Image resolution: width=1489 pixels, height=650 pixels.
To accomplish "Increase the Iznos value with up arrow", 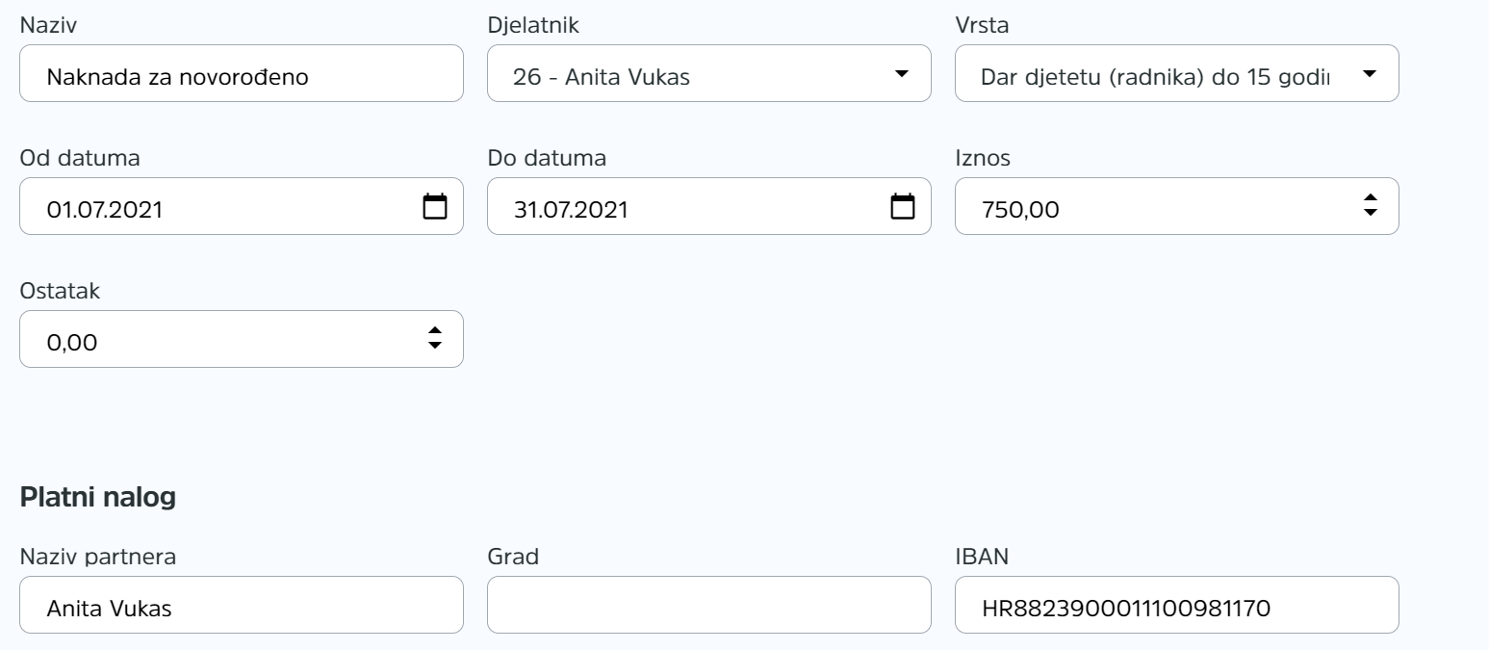I will pos(1371,198).
